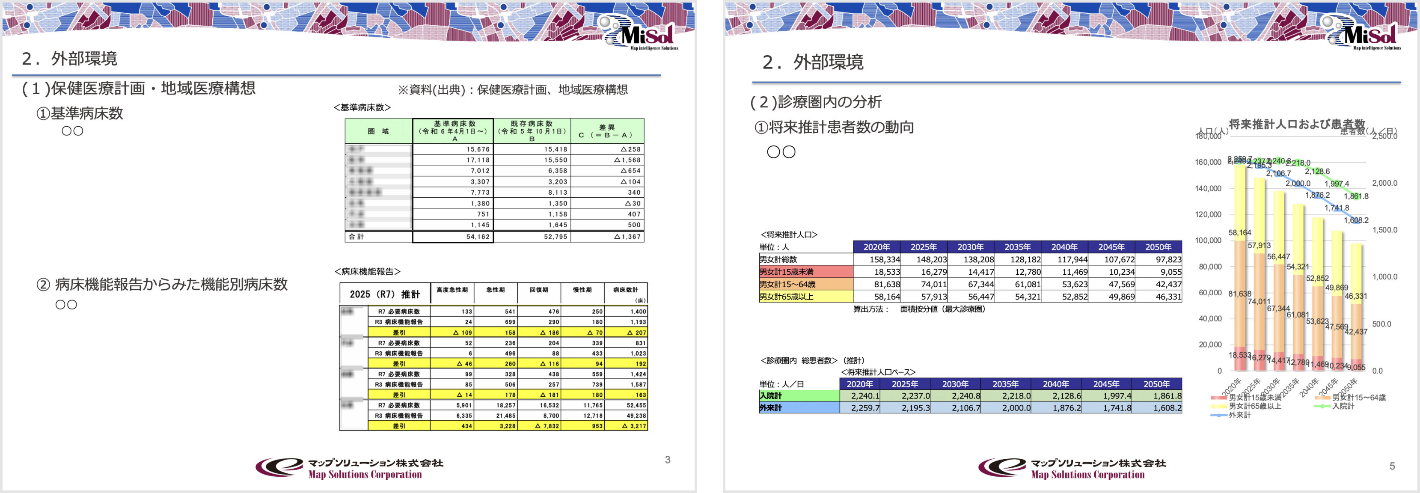The width and height of the screenshot is (1420, 493).
Task: Click the orange 男女計15~64歳 legend marker
Action: (1322, 398)
